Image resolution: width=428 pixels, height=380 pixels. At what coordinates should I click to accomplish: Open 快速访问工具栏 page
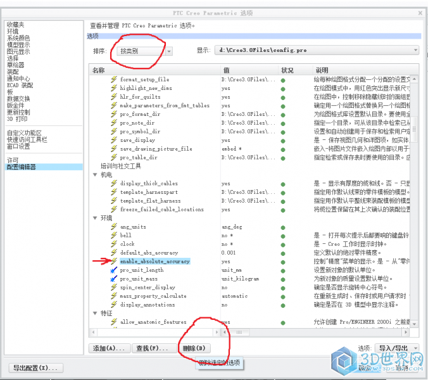27,140
